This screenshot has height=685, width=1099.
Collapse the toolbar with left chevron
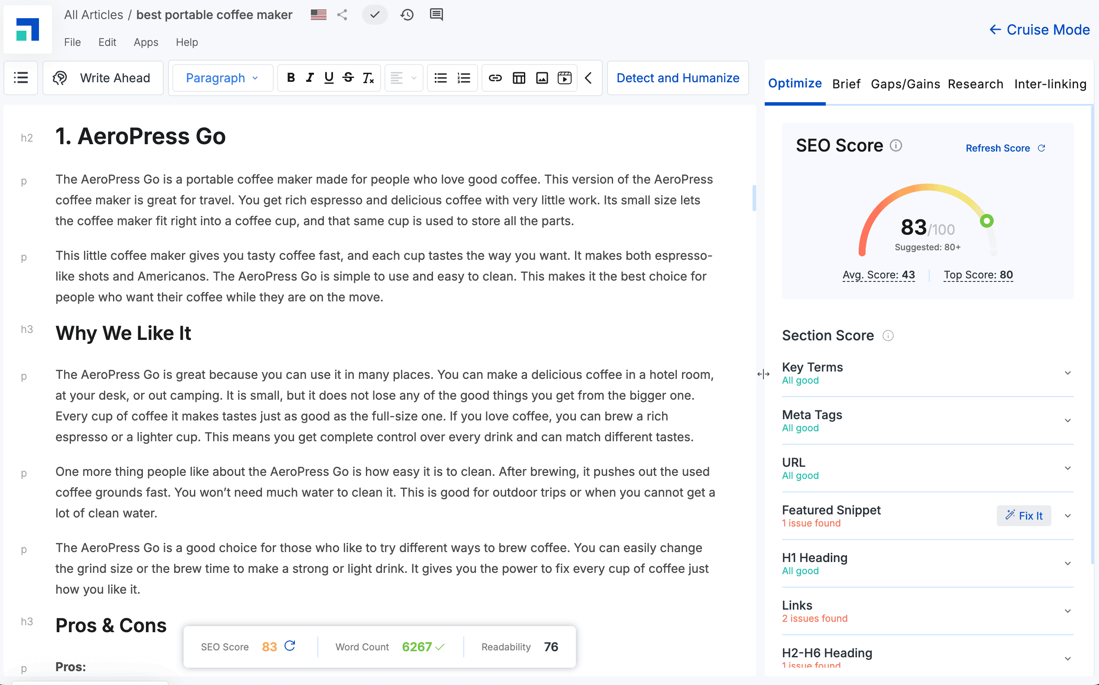(588, 78)
